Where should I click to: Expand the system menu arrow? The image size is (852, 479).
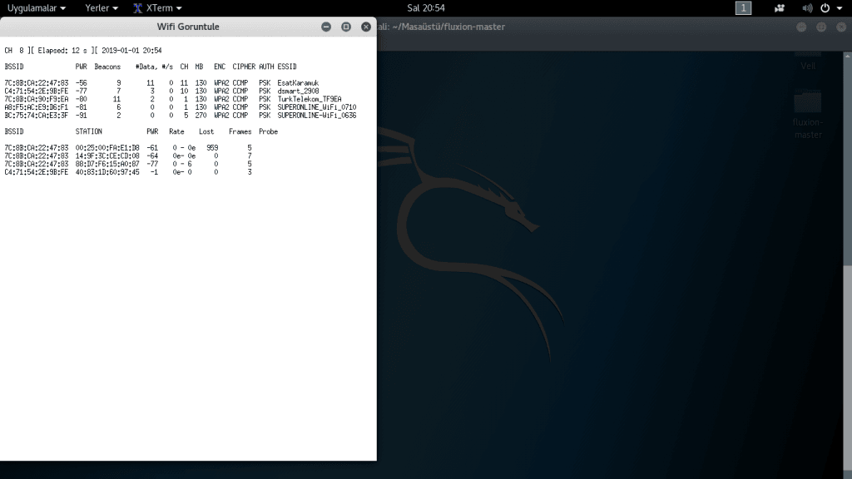[840, 8]
